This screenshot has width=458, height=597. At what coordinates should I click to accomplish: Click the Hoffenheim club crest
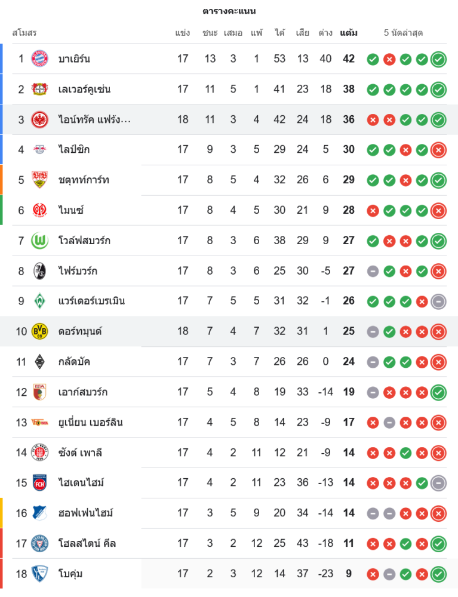(39, 513)
